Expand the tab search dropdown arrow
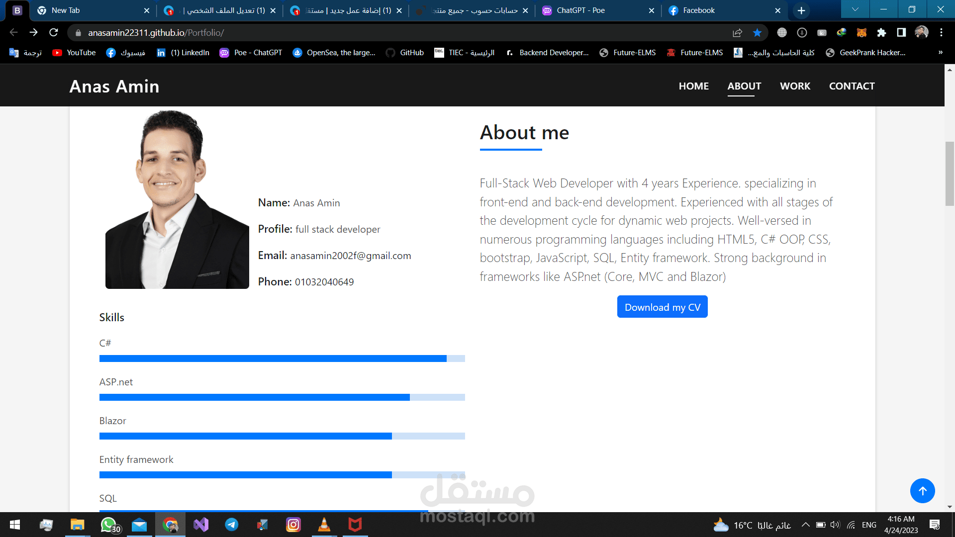Screen dimensions: 955x537 (x=855, y=9)
